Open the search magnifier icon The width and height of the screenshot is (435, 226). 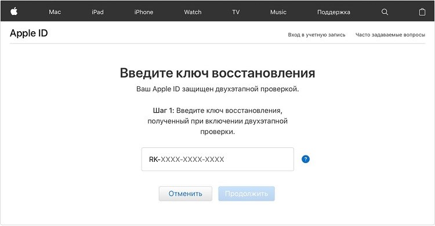(385, 12)
